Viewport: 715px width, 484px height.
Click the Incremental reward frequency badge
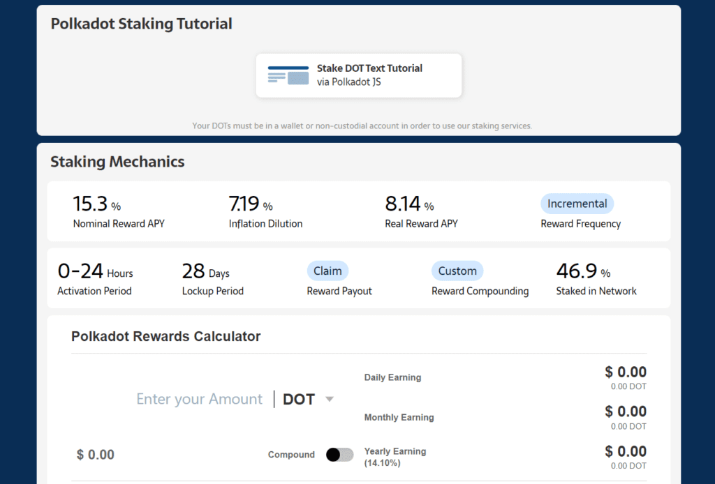point(577,204)
